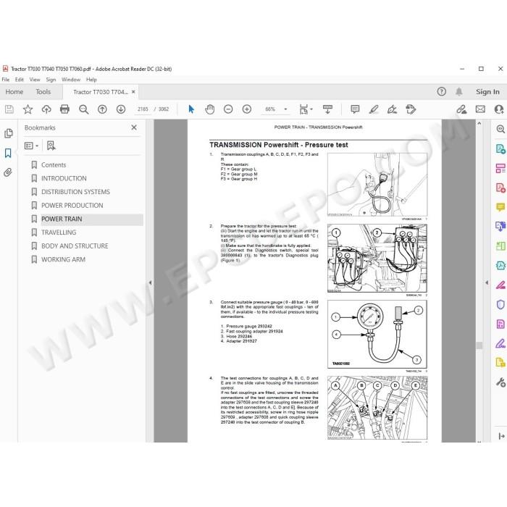Open the INTRODUCTION bookmark
Image resolution: width=507 pixels, height=507 pixels.
[x=64, y=178]
